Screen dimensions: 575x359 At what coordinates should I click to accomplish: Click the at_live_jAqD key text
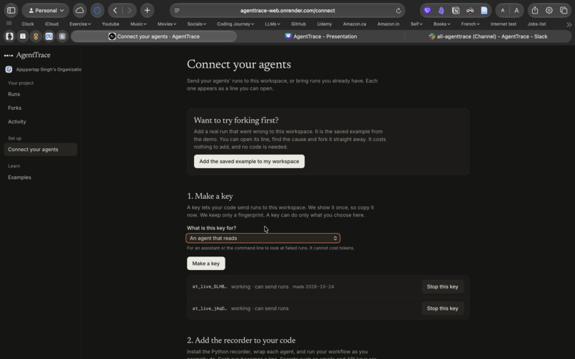(210, 308)
